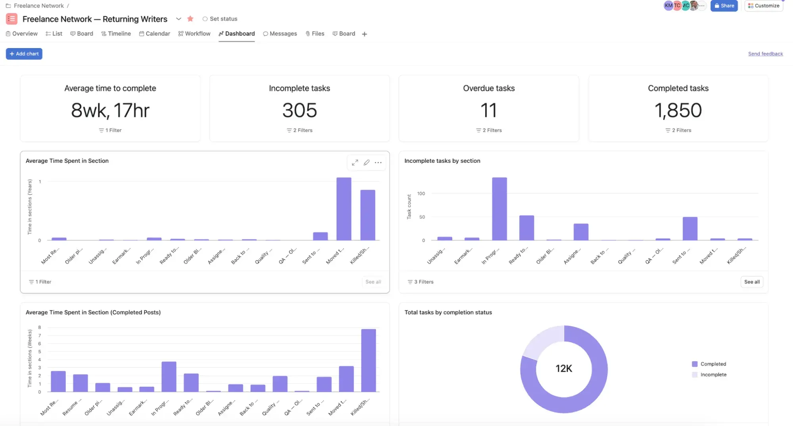The width and height of the screenshot is (793, 426).
Task: Toggle Incomplete series in donut legend
Action: [713, 375]
